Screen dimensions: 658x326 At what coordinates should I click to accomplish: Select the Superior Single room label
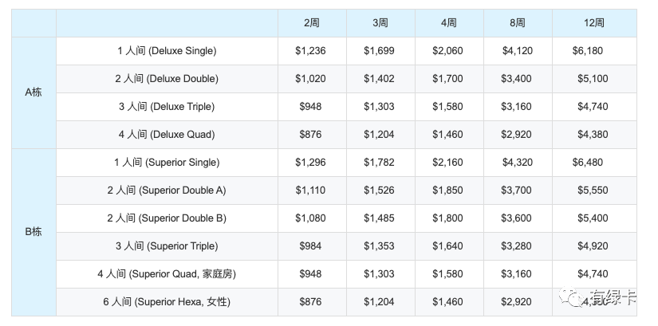click(167, 163)
